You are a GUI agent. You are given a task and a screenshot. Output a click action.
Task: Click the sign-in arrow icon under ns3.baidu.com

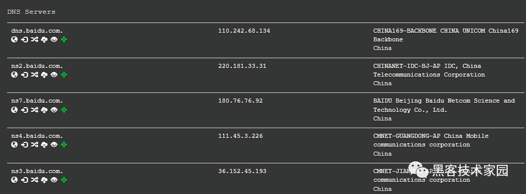[x=24, y=180]
